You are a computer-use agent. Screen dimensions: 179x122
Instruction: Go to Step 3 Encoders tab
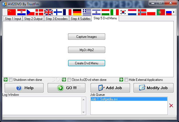(57, 19)
